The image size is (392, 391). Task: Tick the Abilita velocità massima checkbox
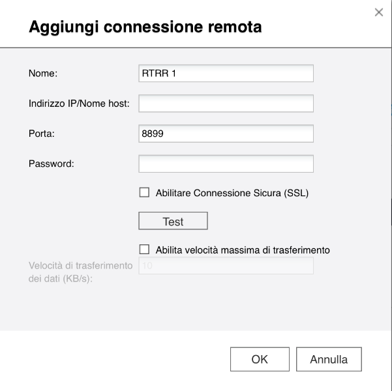[145, 249]
